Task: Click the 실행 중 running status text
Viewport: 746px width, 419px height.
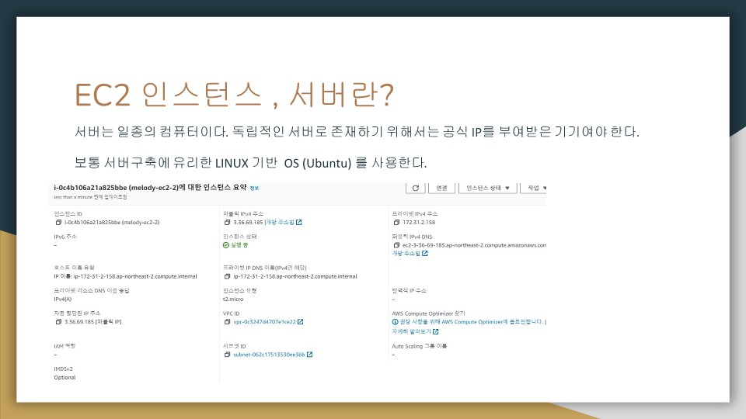Action: tap(239, 245)
